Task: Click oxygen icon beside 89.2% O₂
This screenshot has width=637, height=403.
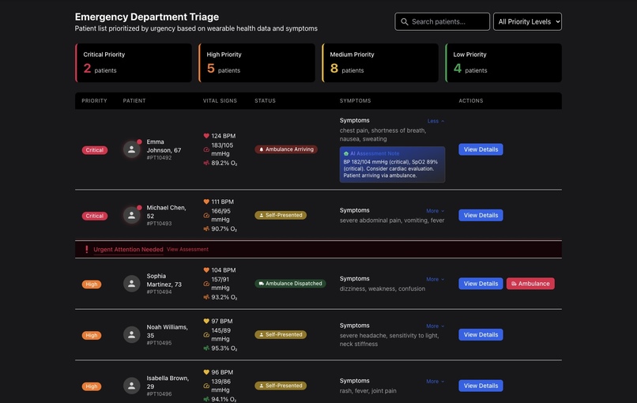Action: pyautogui.click(x=206, y=163)
